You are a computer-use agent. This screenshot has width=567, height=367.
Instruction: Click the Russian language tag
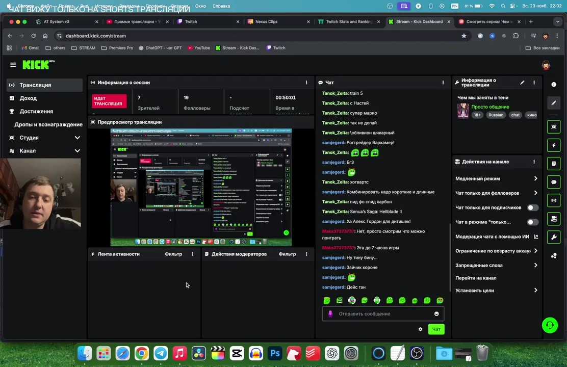pyautogui.click(x=496, y=115)
